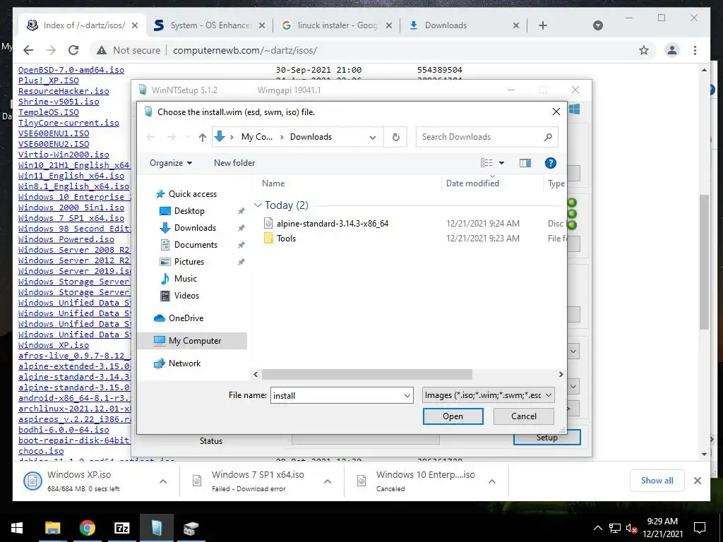Refresh the Downloads folder in file dialog

coord(395,137)
